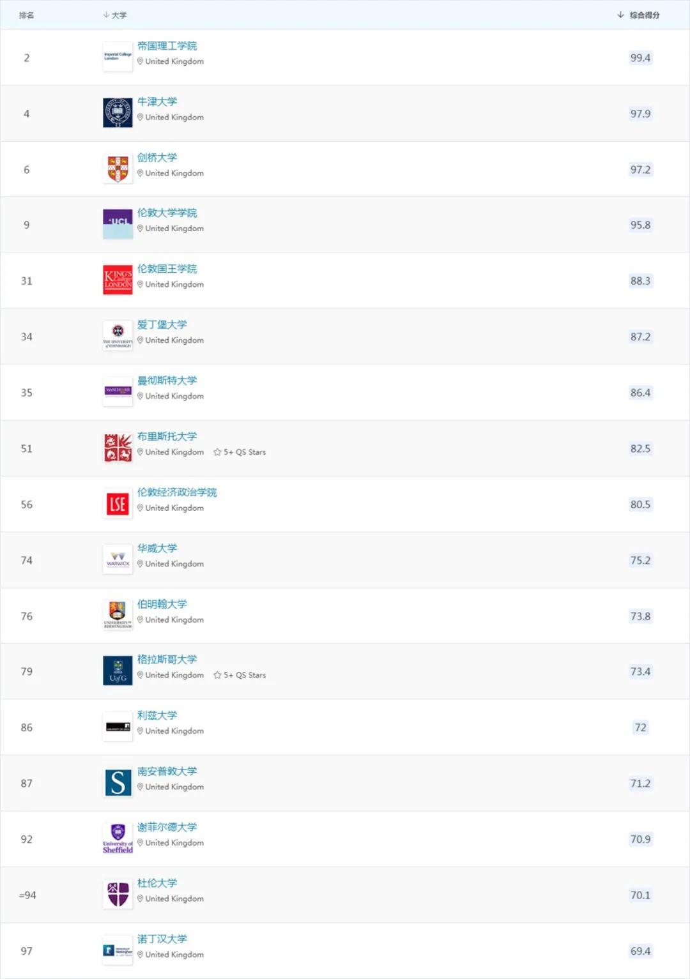The width and height of the screenshot is (690, 979).
Task: Click the University of Glasgow UofG logo
Action: point(118,671)
